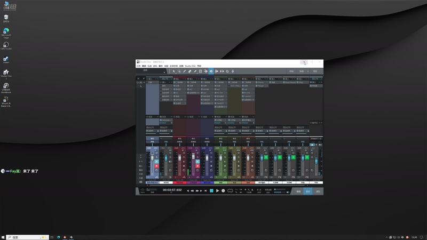Open Studio One 3 desktop shortcut

[6, 74]
